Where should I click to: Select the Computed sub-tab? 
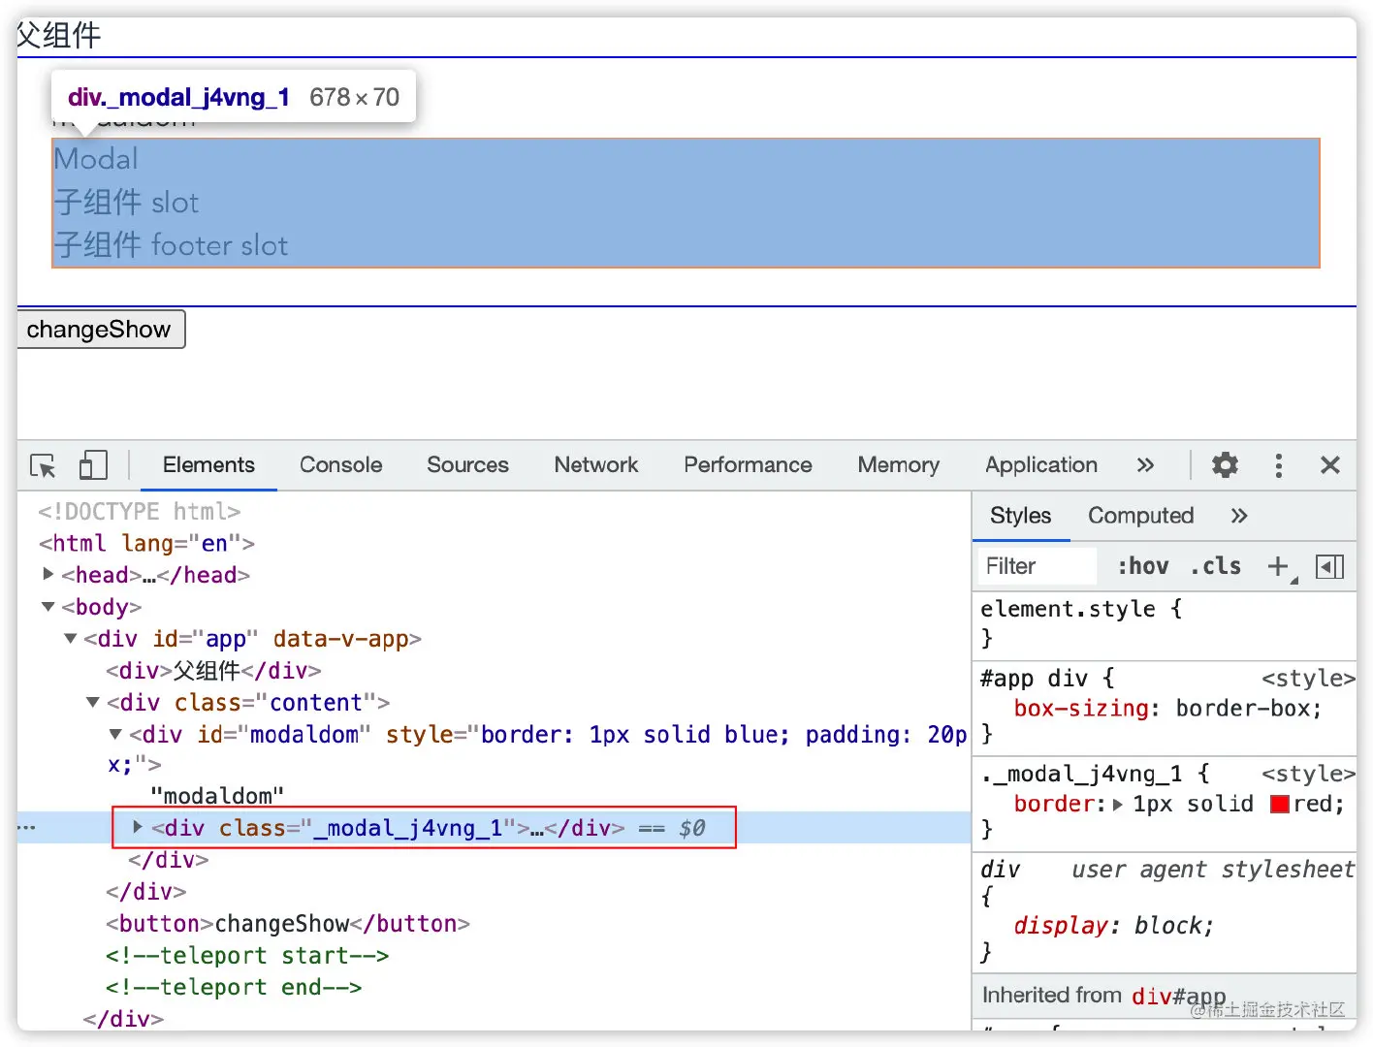tap(1140, 516)
